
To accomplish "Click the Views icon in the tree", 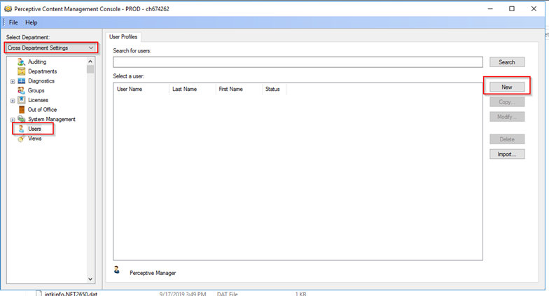I will 21,139.
